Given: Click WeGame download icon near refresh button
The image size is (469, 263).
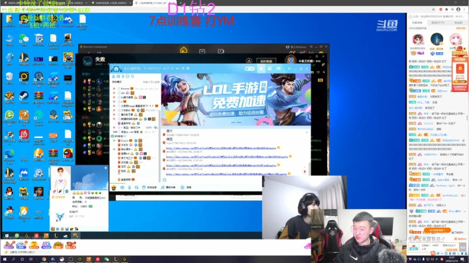Looking at the screenshot, I should coord(249,61).
